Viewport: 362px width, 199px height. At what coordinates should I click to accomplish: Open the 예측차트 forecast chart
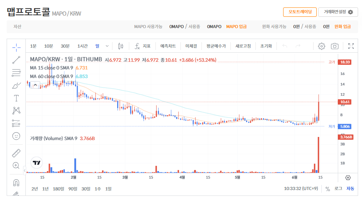168,46
